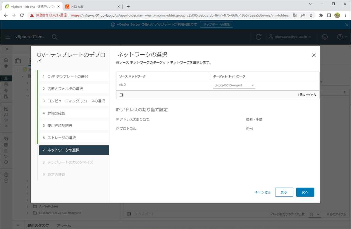The image size is (351, 229).
Task: Switch to the アラーム tab
Action: pos(64,225)
